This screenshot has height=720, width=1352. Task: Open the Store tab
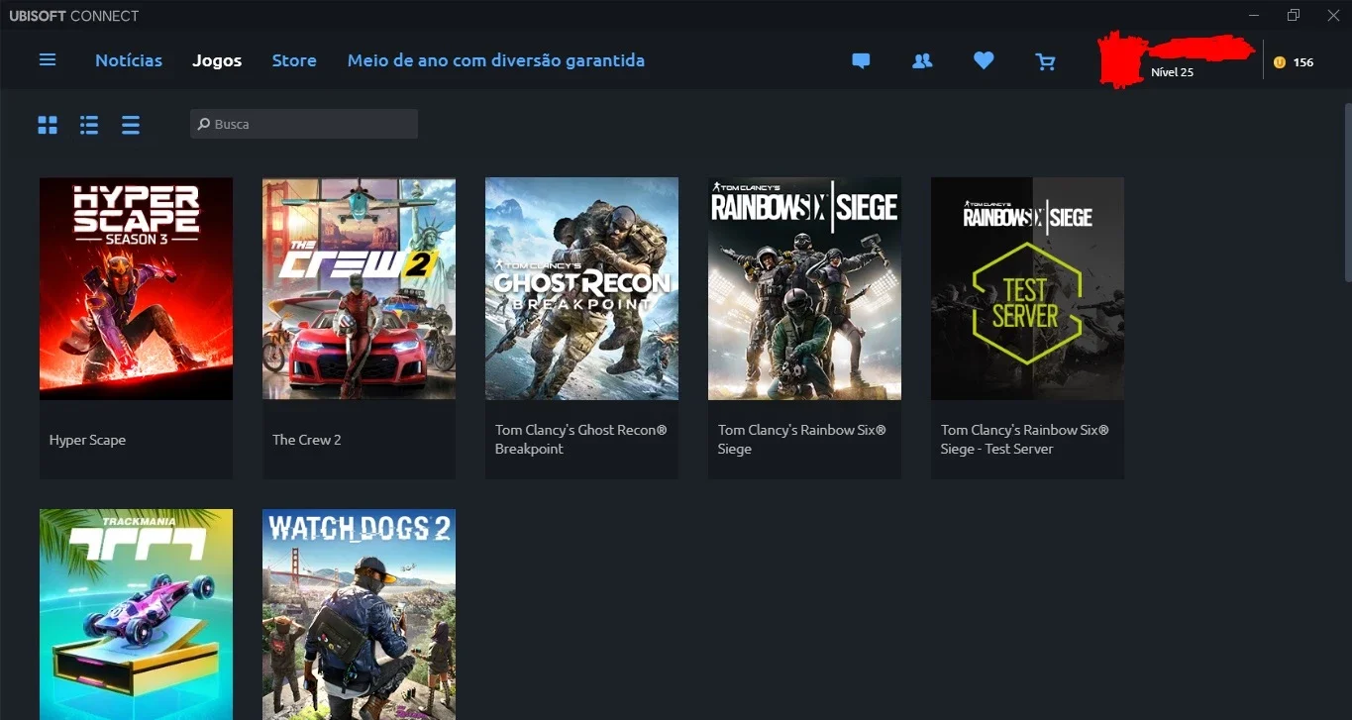[x=294, y=60]
